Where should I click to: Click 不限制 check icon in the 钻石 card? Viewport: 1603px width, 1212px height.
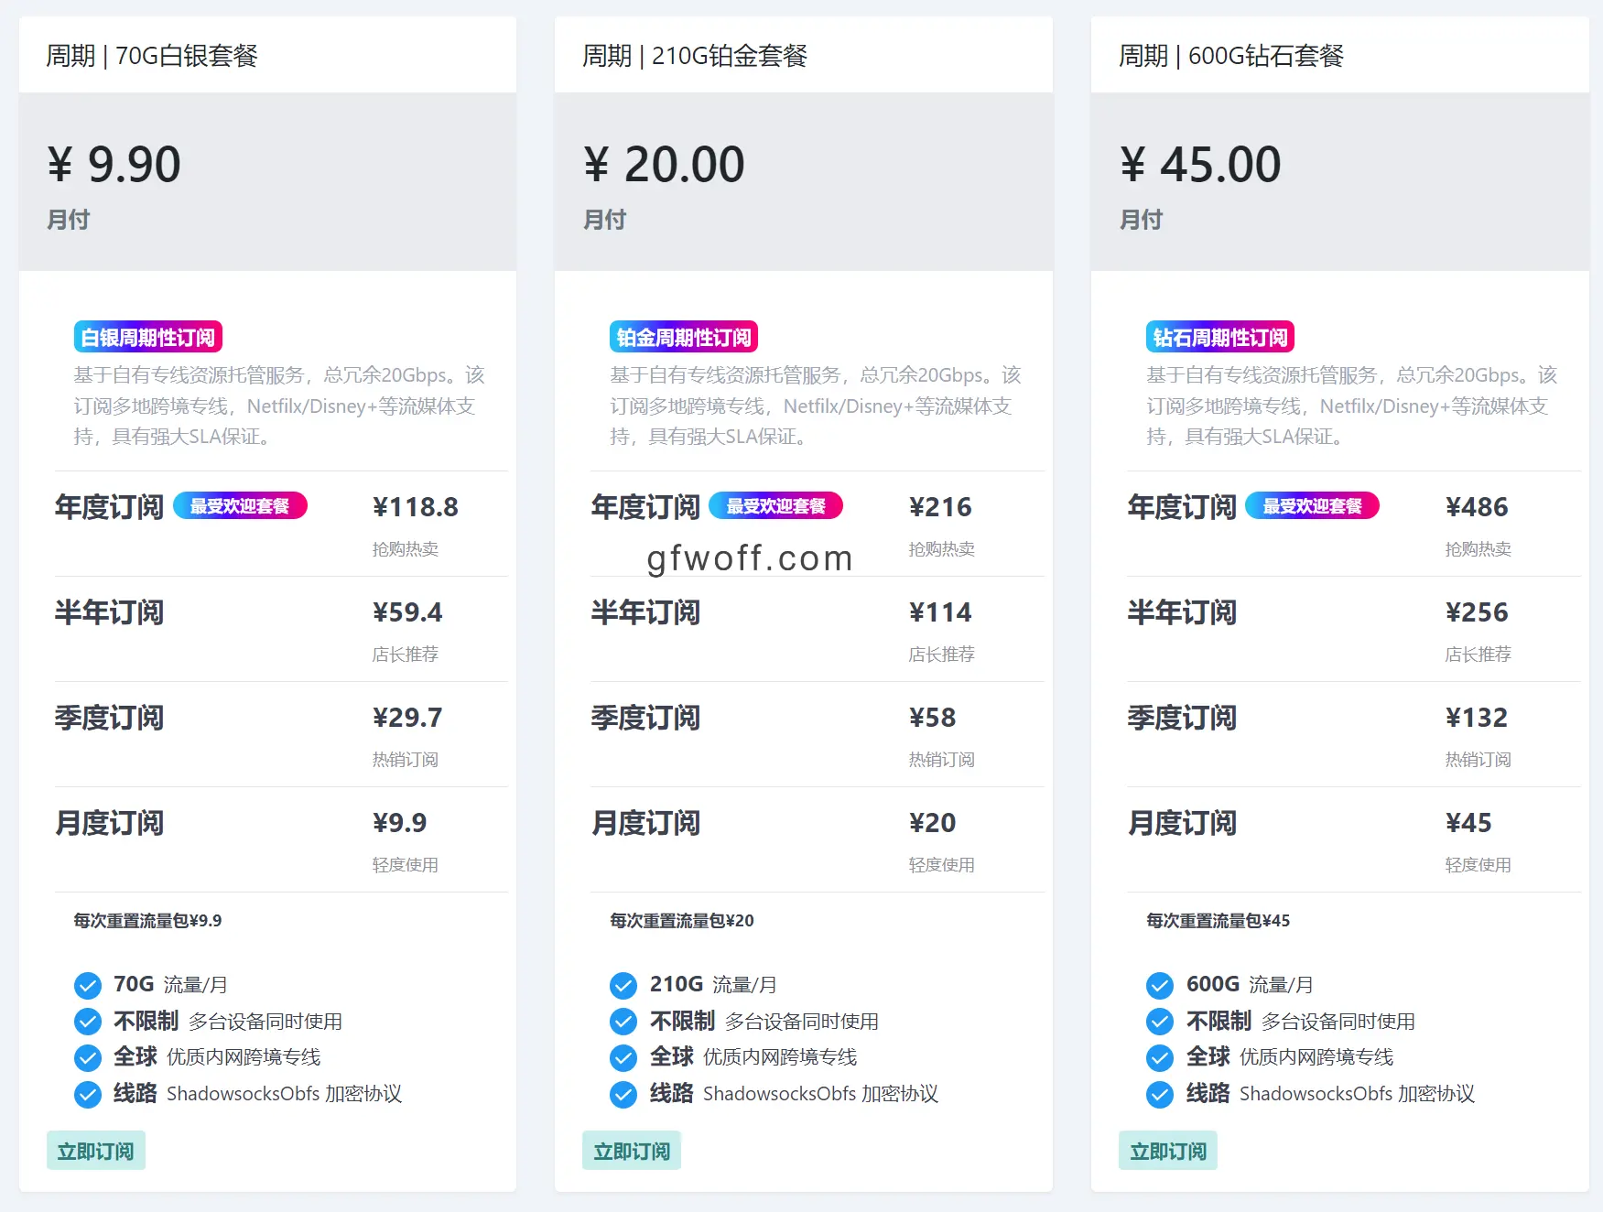1160,1021
